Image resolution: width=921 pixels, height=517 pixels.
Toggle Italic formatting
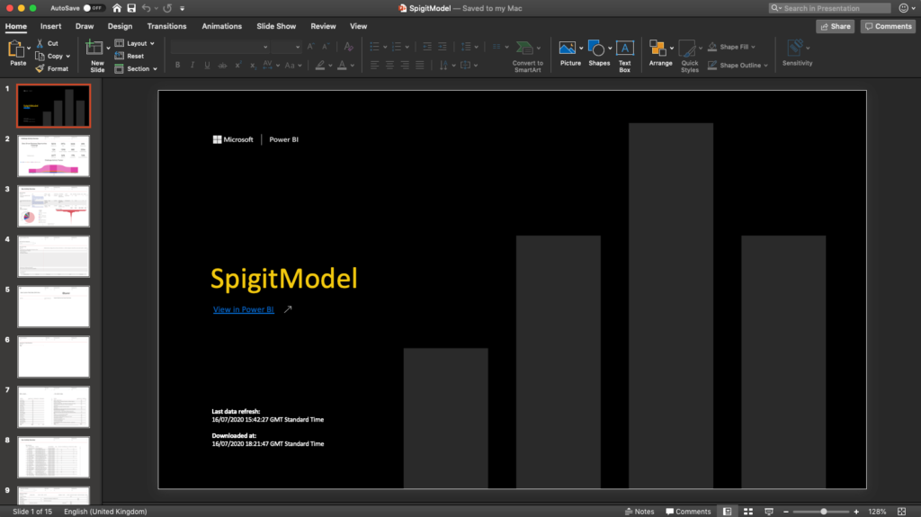[x=192, y=66]
